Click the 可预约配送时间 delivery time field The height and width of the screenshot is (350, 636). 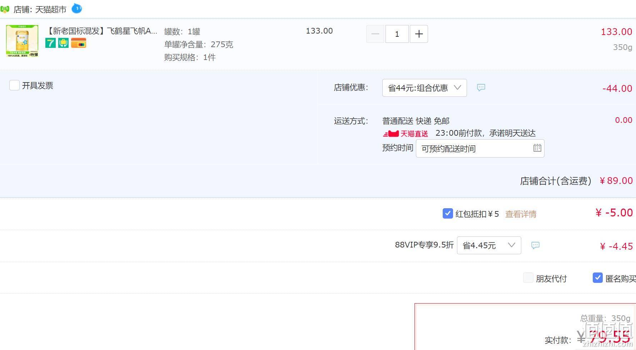(480, 148)
